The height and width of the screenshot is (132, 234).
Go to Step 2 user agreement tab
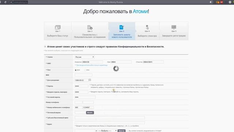point(90,31)
